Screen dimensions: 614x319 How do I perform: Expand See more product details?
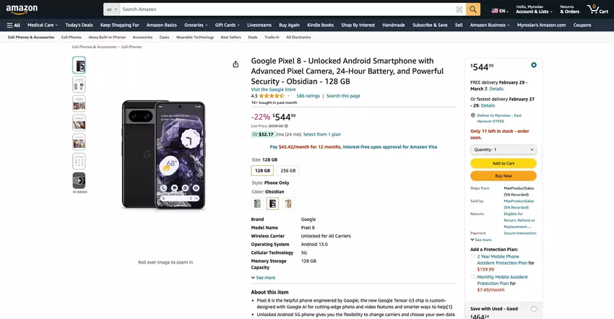point(263,277)
